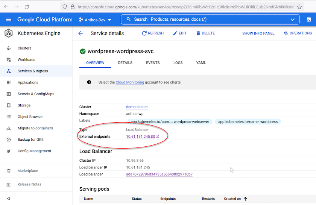316x205 pixels.
Task: Open the demo-cluster link
Action: [137, 107]
